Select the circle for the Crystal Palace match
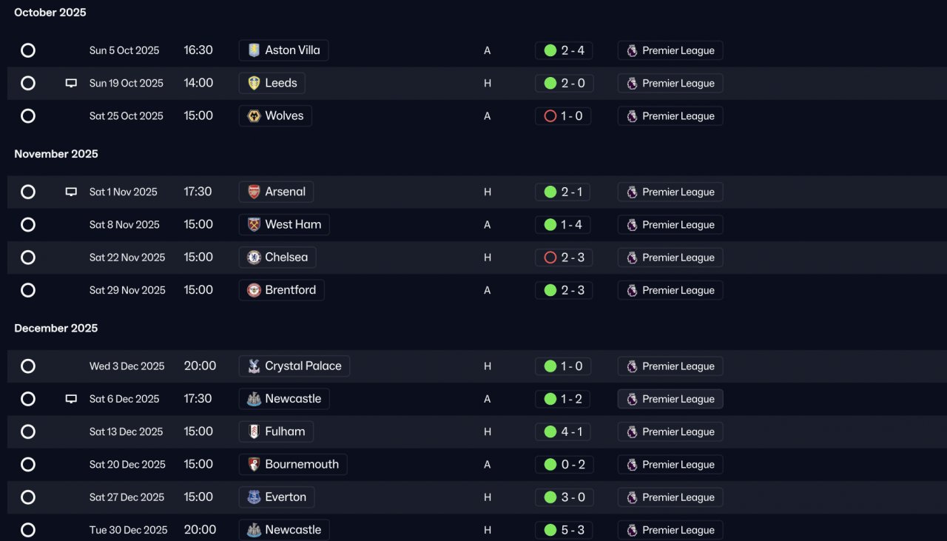Image resolution: width=947 pixels, height=541 pixels. 28,366
